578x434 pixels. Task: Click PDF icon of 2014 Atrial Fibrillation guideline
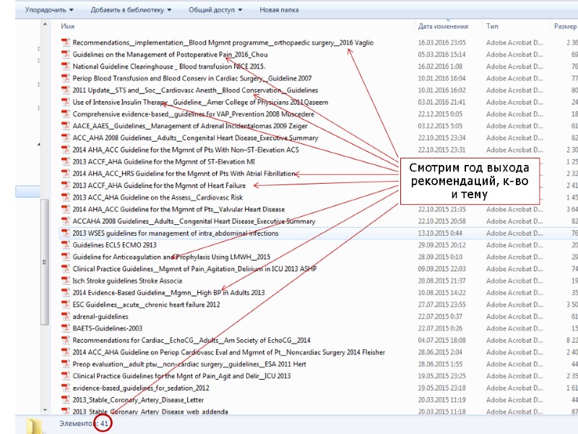pyautogui.click(x=66, y=174)
